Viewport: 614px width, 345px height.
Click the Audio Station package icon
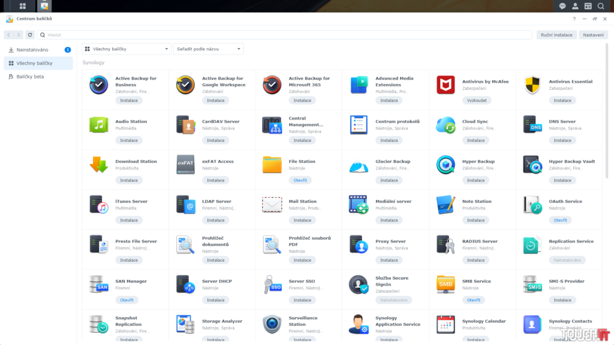click(x=98, y=125)
